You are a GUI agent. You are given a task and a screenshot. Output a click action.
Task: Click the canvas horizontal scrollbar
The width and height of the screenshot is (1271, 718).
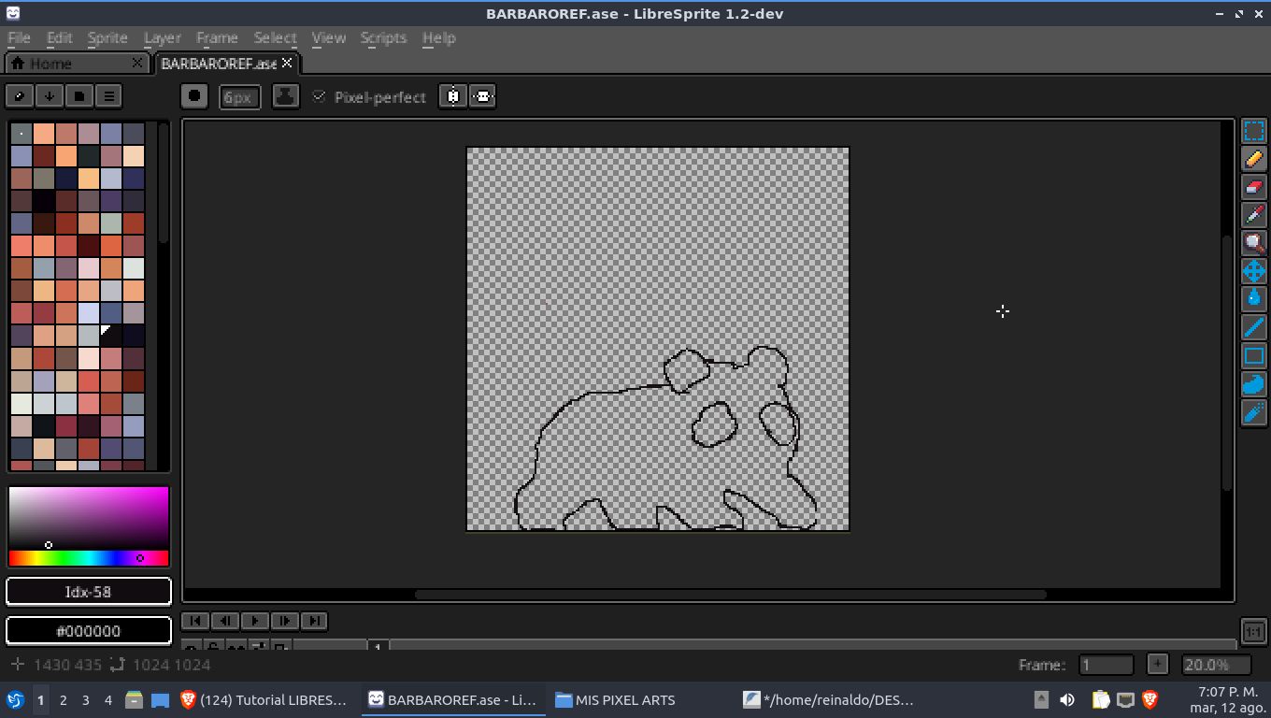[x=730, y=595]
